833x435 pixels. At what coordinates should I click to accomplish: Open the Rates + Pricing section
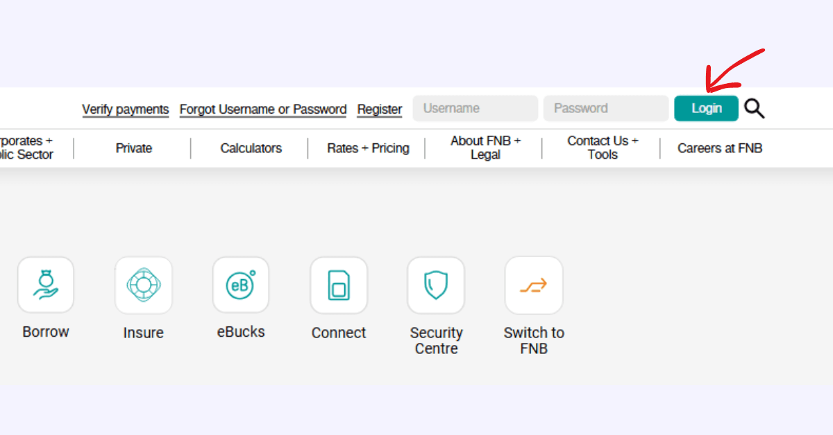[x=368, y=148]
